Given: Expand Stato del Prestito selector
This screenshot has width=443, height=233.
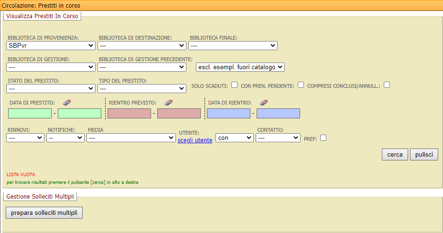Looking at the screenshot, I should (x=51, y=89).
